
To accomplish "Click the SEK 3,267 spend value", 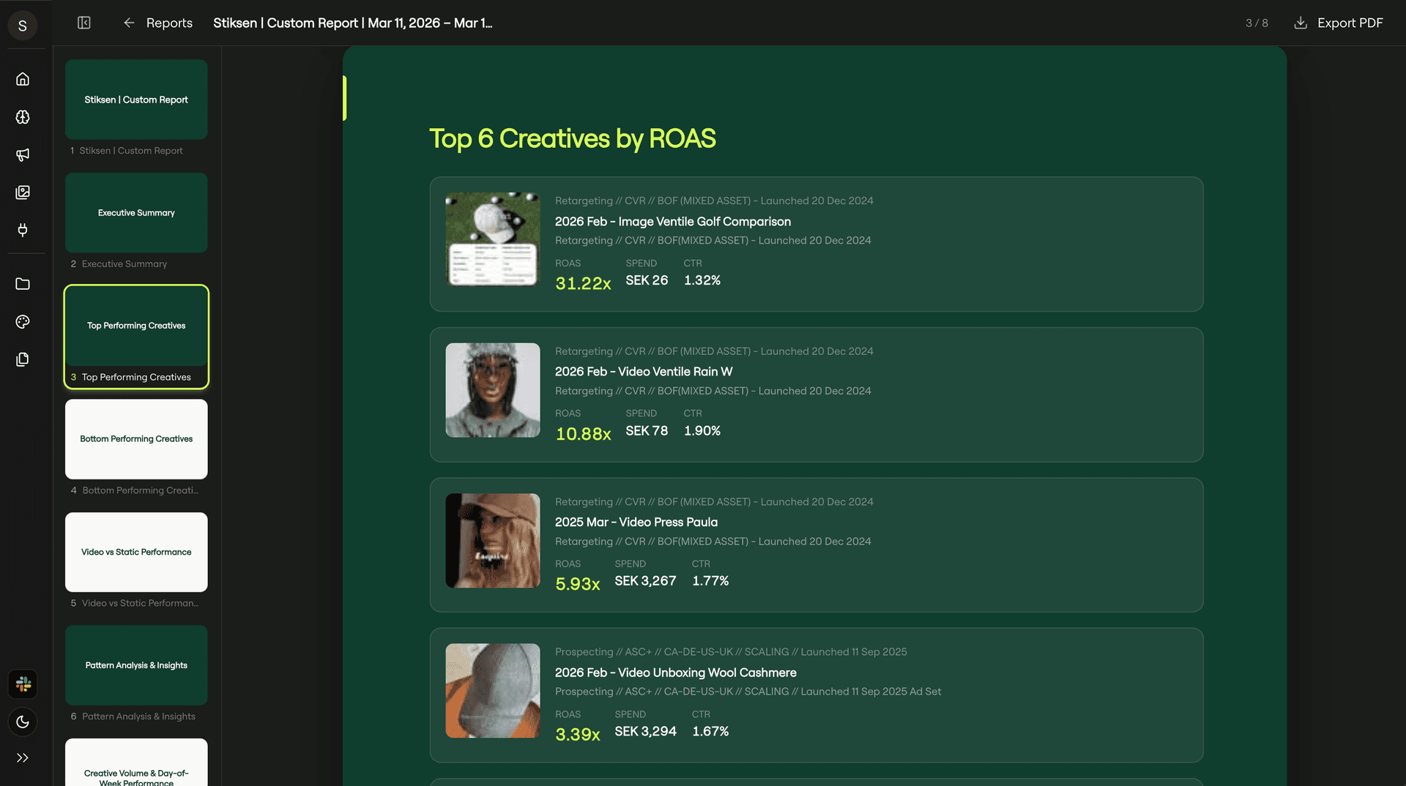I will tap(645, 581).
